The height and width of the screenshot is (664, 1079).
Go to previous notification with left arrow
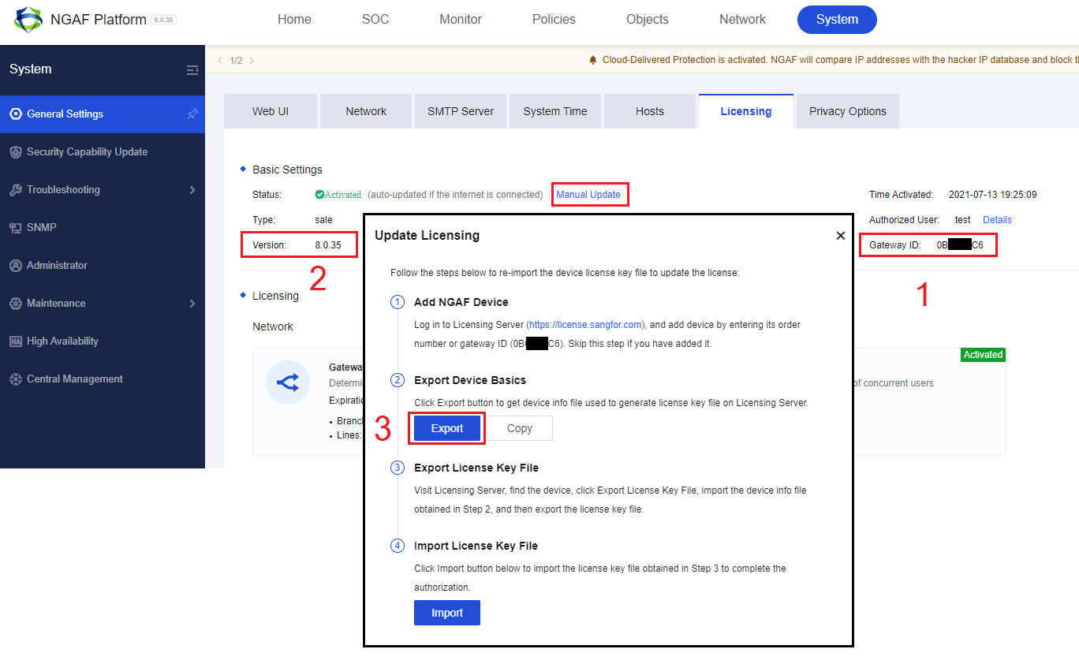pos(220,60)
